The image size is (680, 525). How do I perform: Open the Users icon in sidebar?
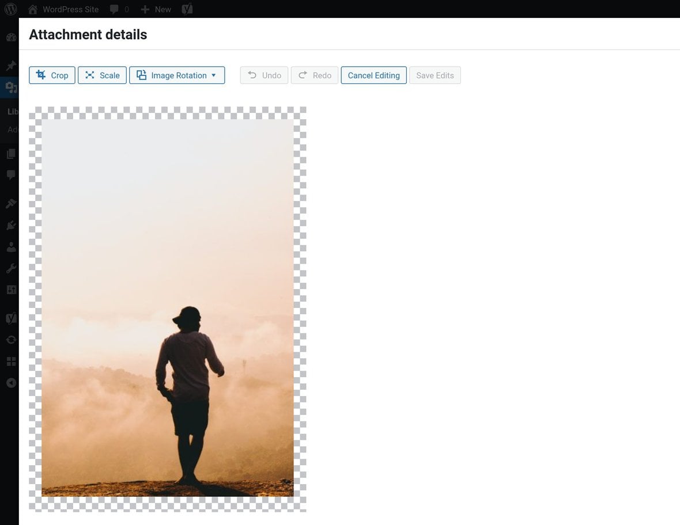click(x=12, y=247)
